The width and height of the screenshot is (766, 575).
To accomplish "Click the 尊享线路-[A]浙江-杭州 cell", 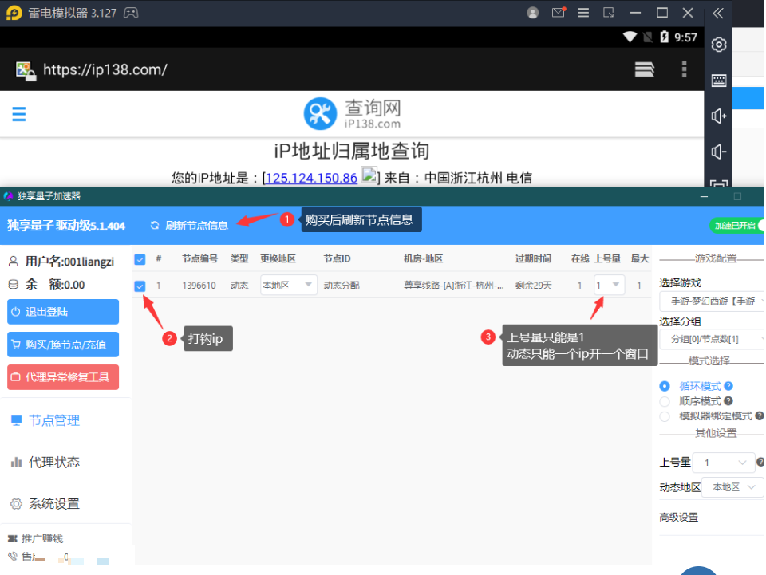I will point(453,285).
